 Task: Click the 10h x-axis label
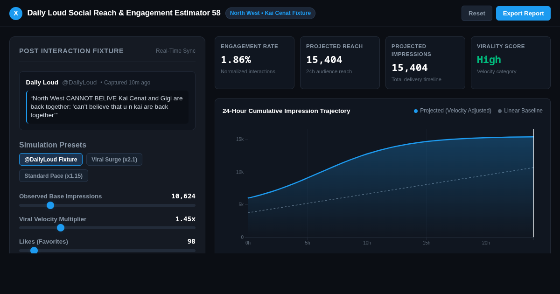pos(367,243)
